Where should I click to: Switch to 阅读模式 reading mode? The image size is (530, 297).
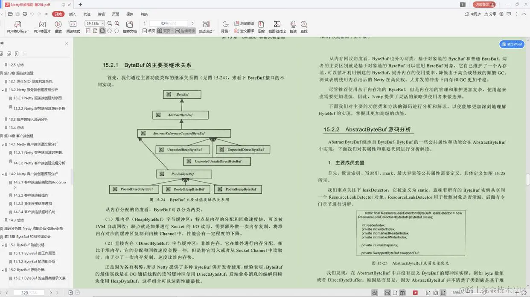pos(73,27)
